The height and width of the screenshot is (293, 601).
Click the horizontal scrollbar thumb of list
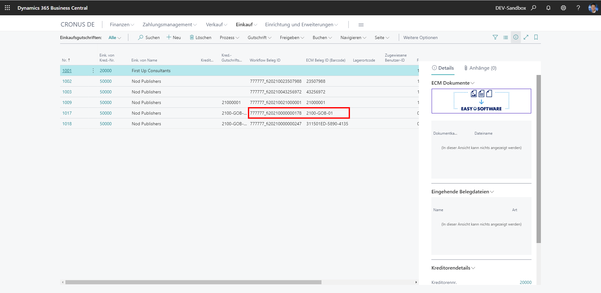click(x=193, y=282)
